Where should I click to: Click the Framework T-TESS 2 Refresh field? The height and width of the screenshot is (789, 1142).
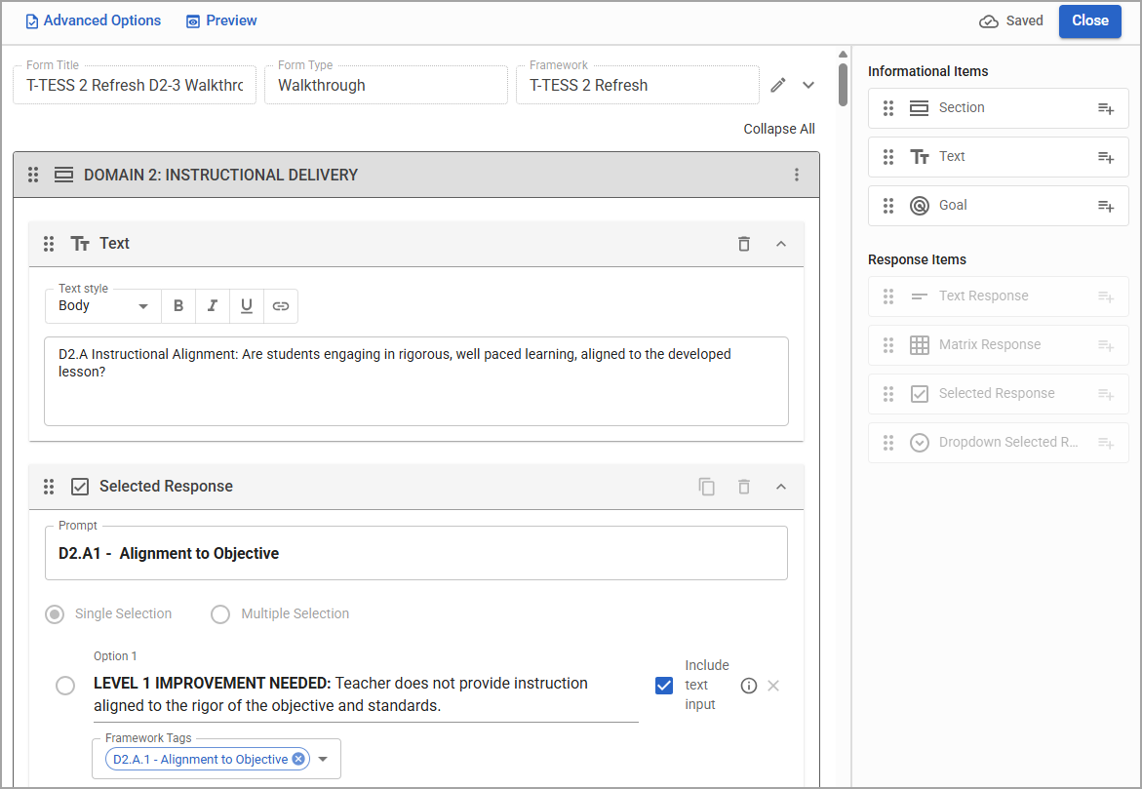coord(637,85)
